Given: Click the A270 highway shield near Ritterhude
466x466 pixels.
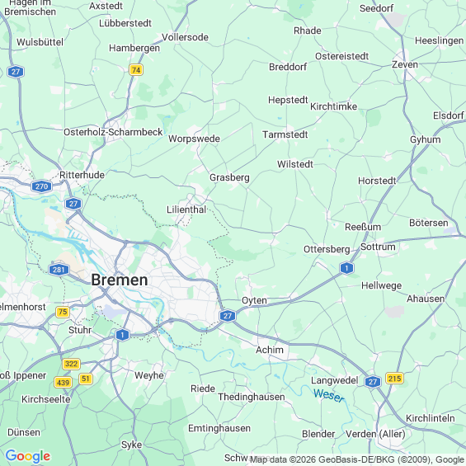Looking at the screenshot, I should click(41, 186).
